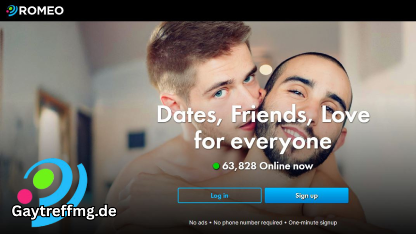The width and height of the screenshot is (416, 234).
Task: Click the ROMEO swirl logo icon in header
Action: pyautogui.click(x=12, y=11)
